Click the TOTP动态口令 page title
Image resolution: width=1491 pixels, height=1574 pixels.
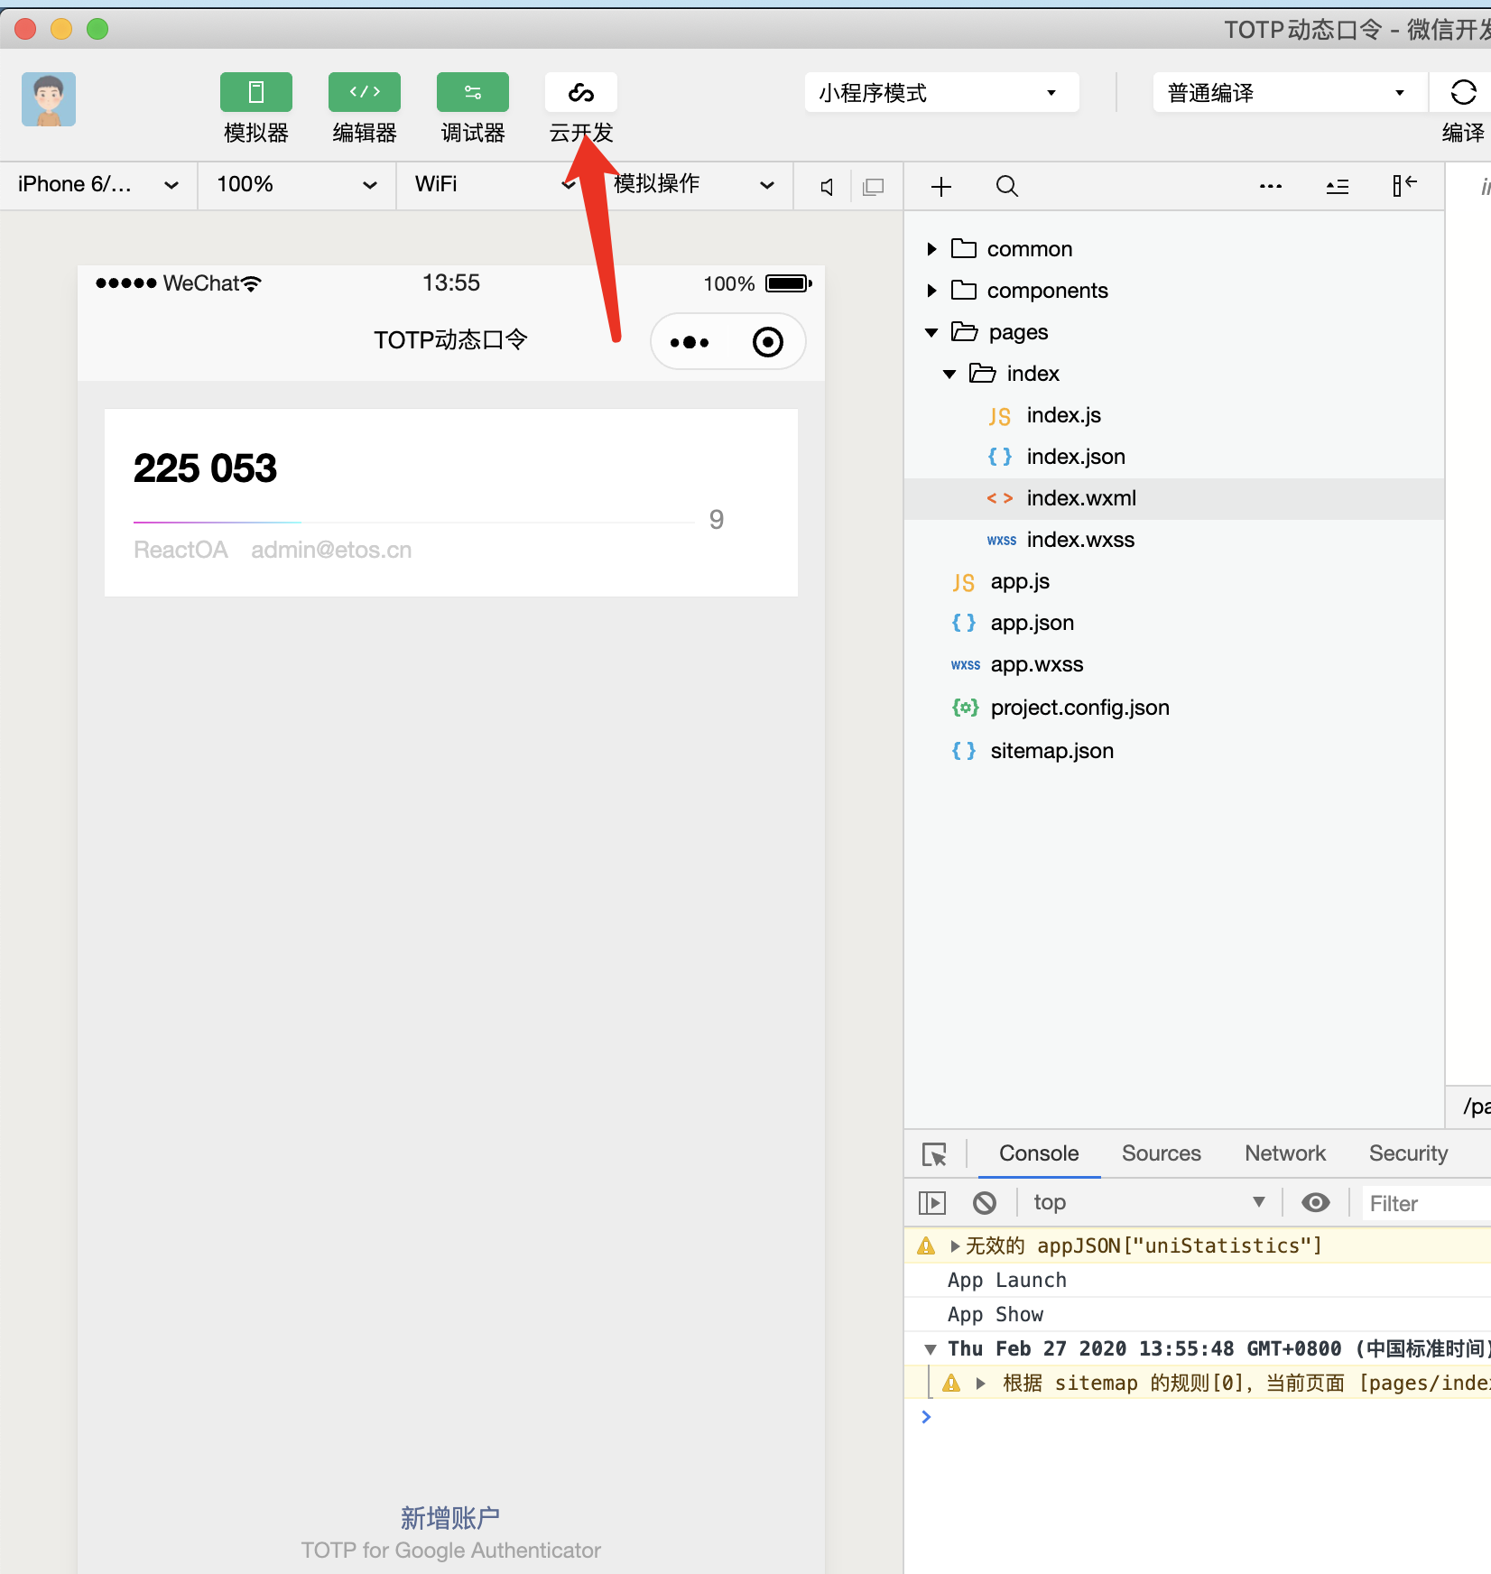(x=450, y=340)
